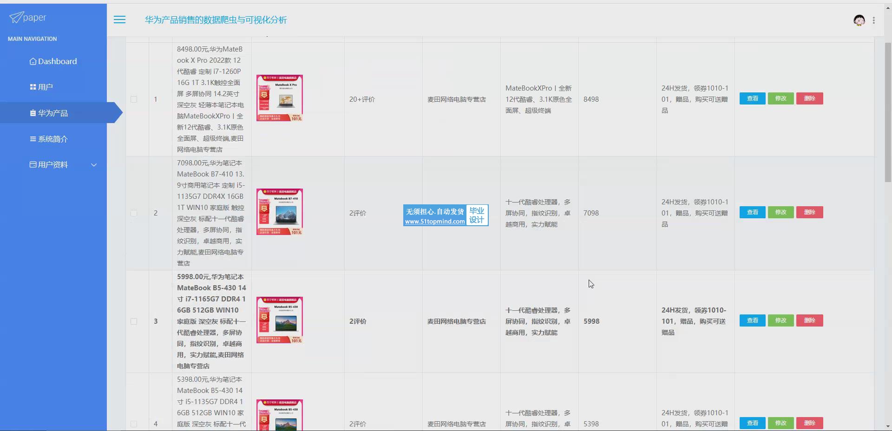892x431 pixels.
Task: Tick the checkbox for row 1
Action: click(134, 99)
